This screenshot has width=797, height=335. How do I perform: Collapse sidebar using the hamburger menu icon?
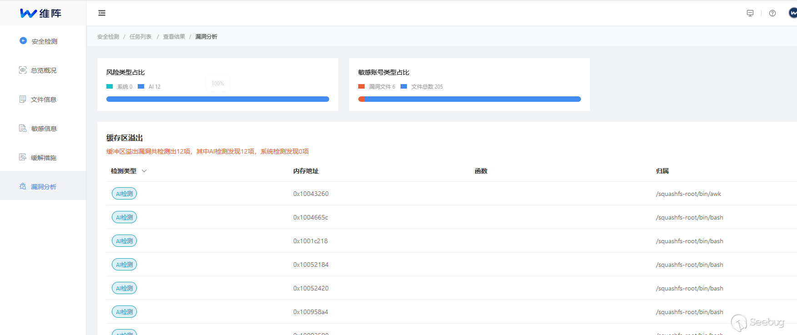click(x=102, y=13)
